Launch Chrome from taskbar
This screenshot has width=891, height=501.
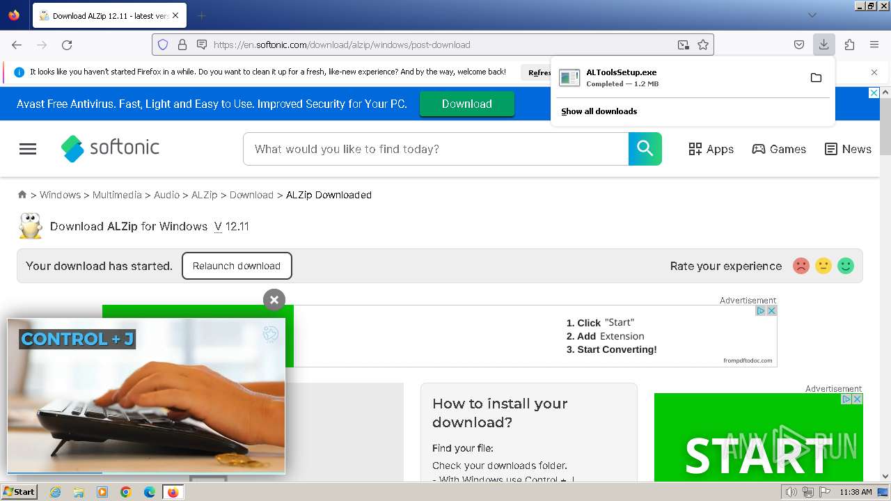[x=126, y=492]
